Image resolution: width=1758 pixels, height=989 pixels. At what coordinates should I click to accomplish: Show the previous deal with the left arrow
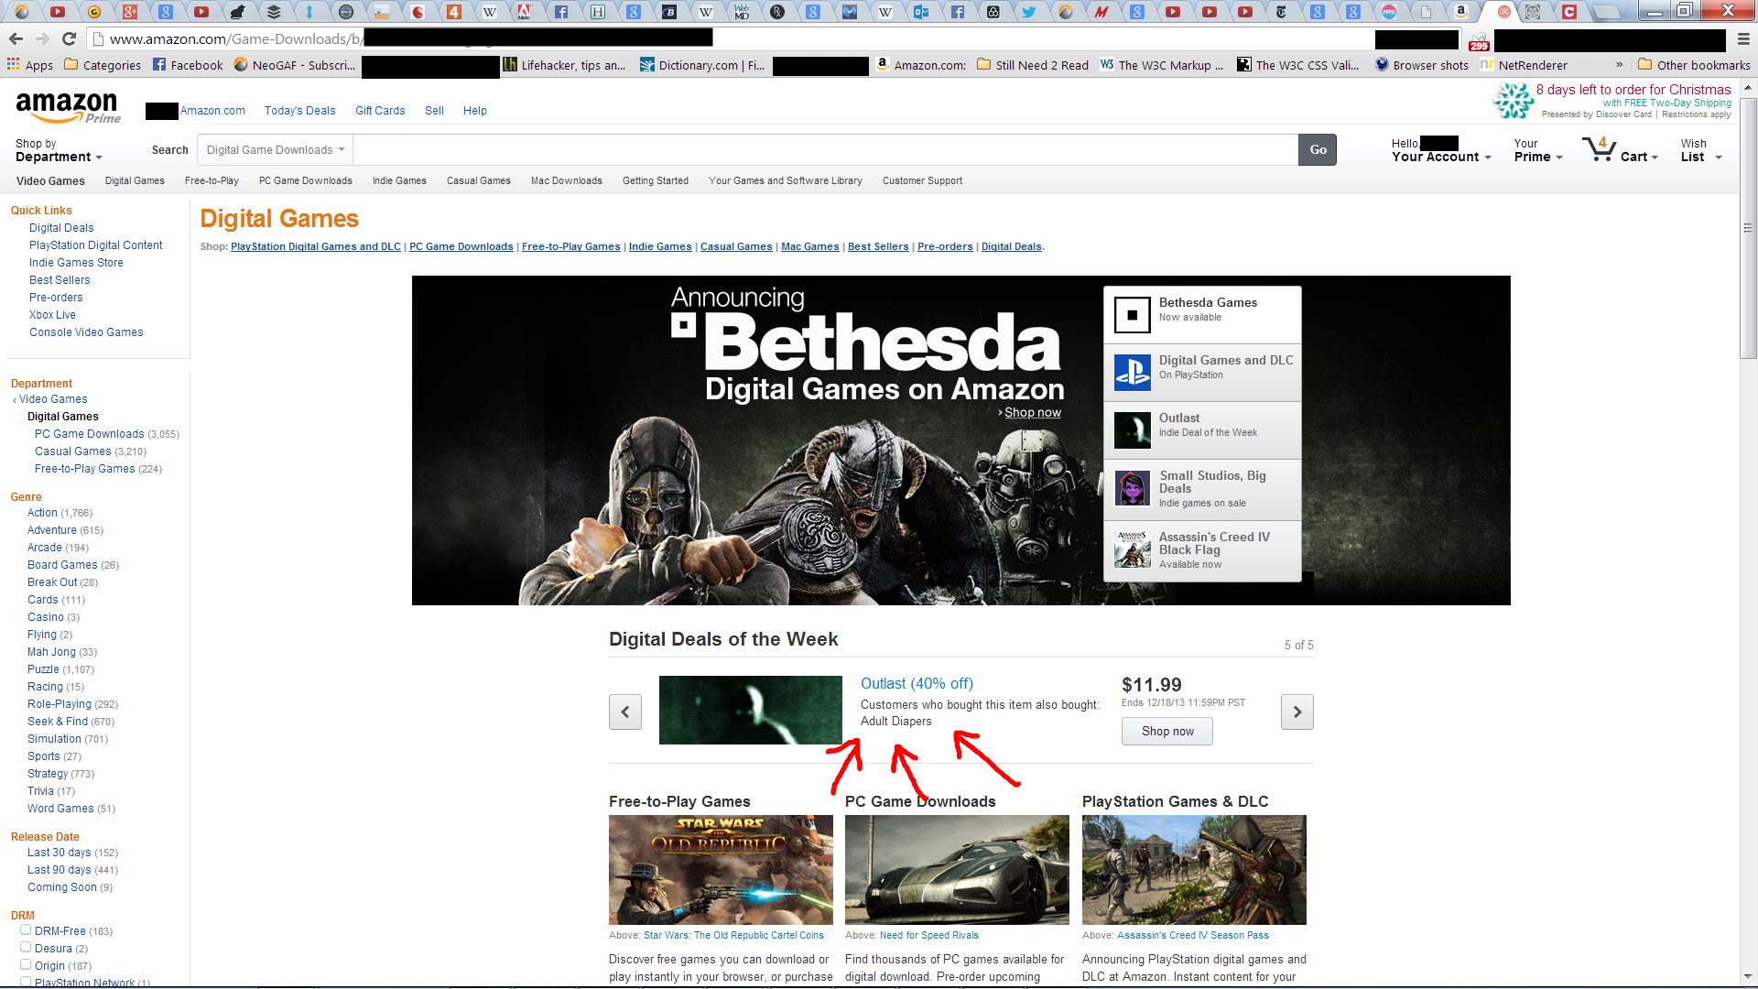[625, 712]
